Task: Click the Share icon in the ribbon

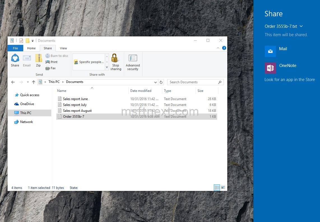Action: [15, 60]
